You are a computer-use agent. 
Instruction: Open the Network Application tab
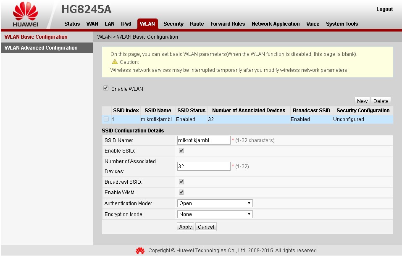[276, 24]
